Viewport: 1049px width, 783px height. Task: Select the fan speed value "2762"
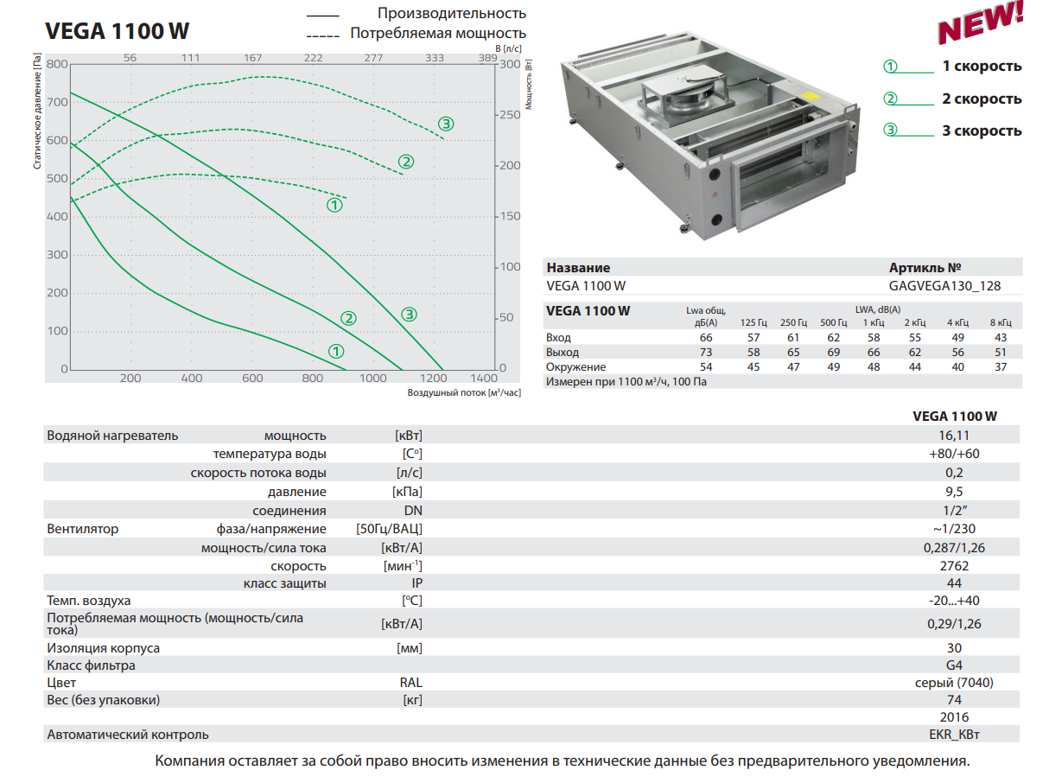[955, 566]
